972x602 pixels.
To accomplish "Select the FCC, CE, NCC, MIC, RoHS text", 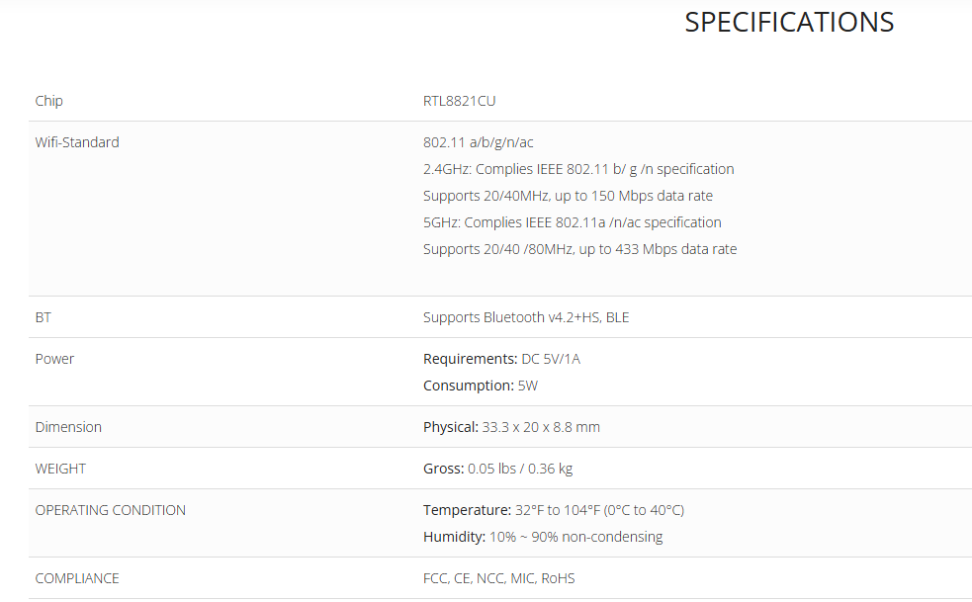I will pyautogui.click(x=498, y=578).
